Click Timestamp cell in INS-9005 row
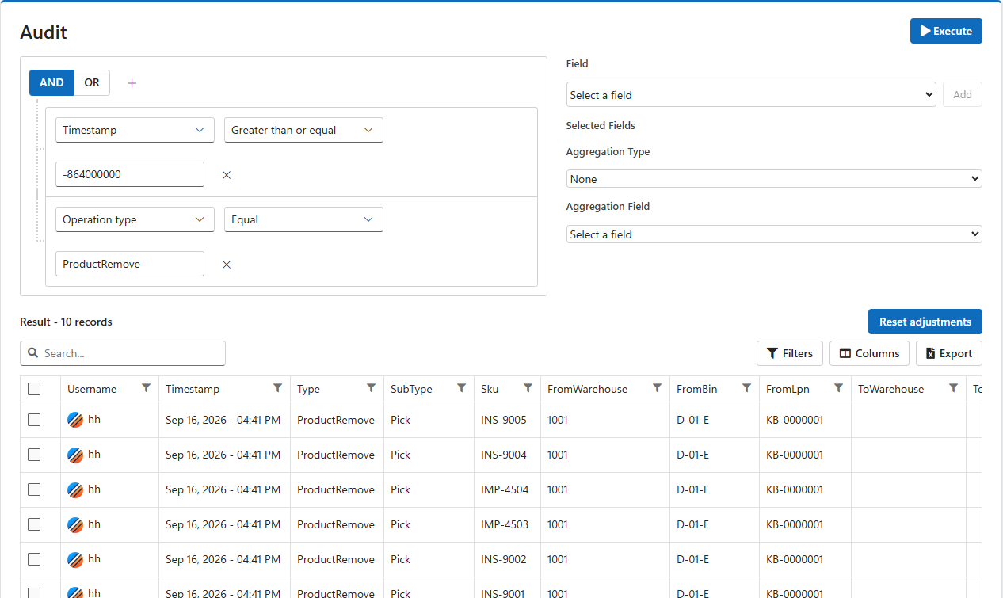The width and height of the screenshot is (1003, 598). tap(223, 420)
